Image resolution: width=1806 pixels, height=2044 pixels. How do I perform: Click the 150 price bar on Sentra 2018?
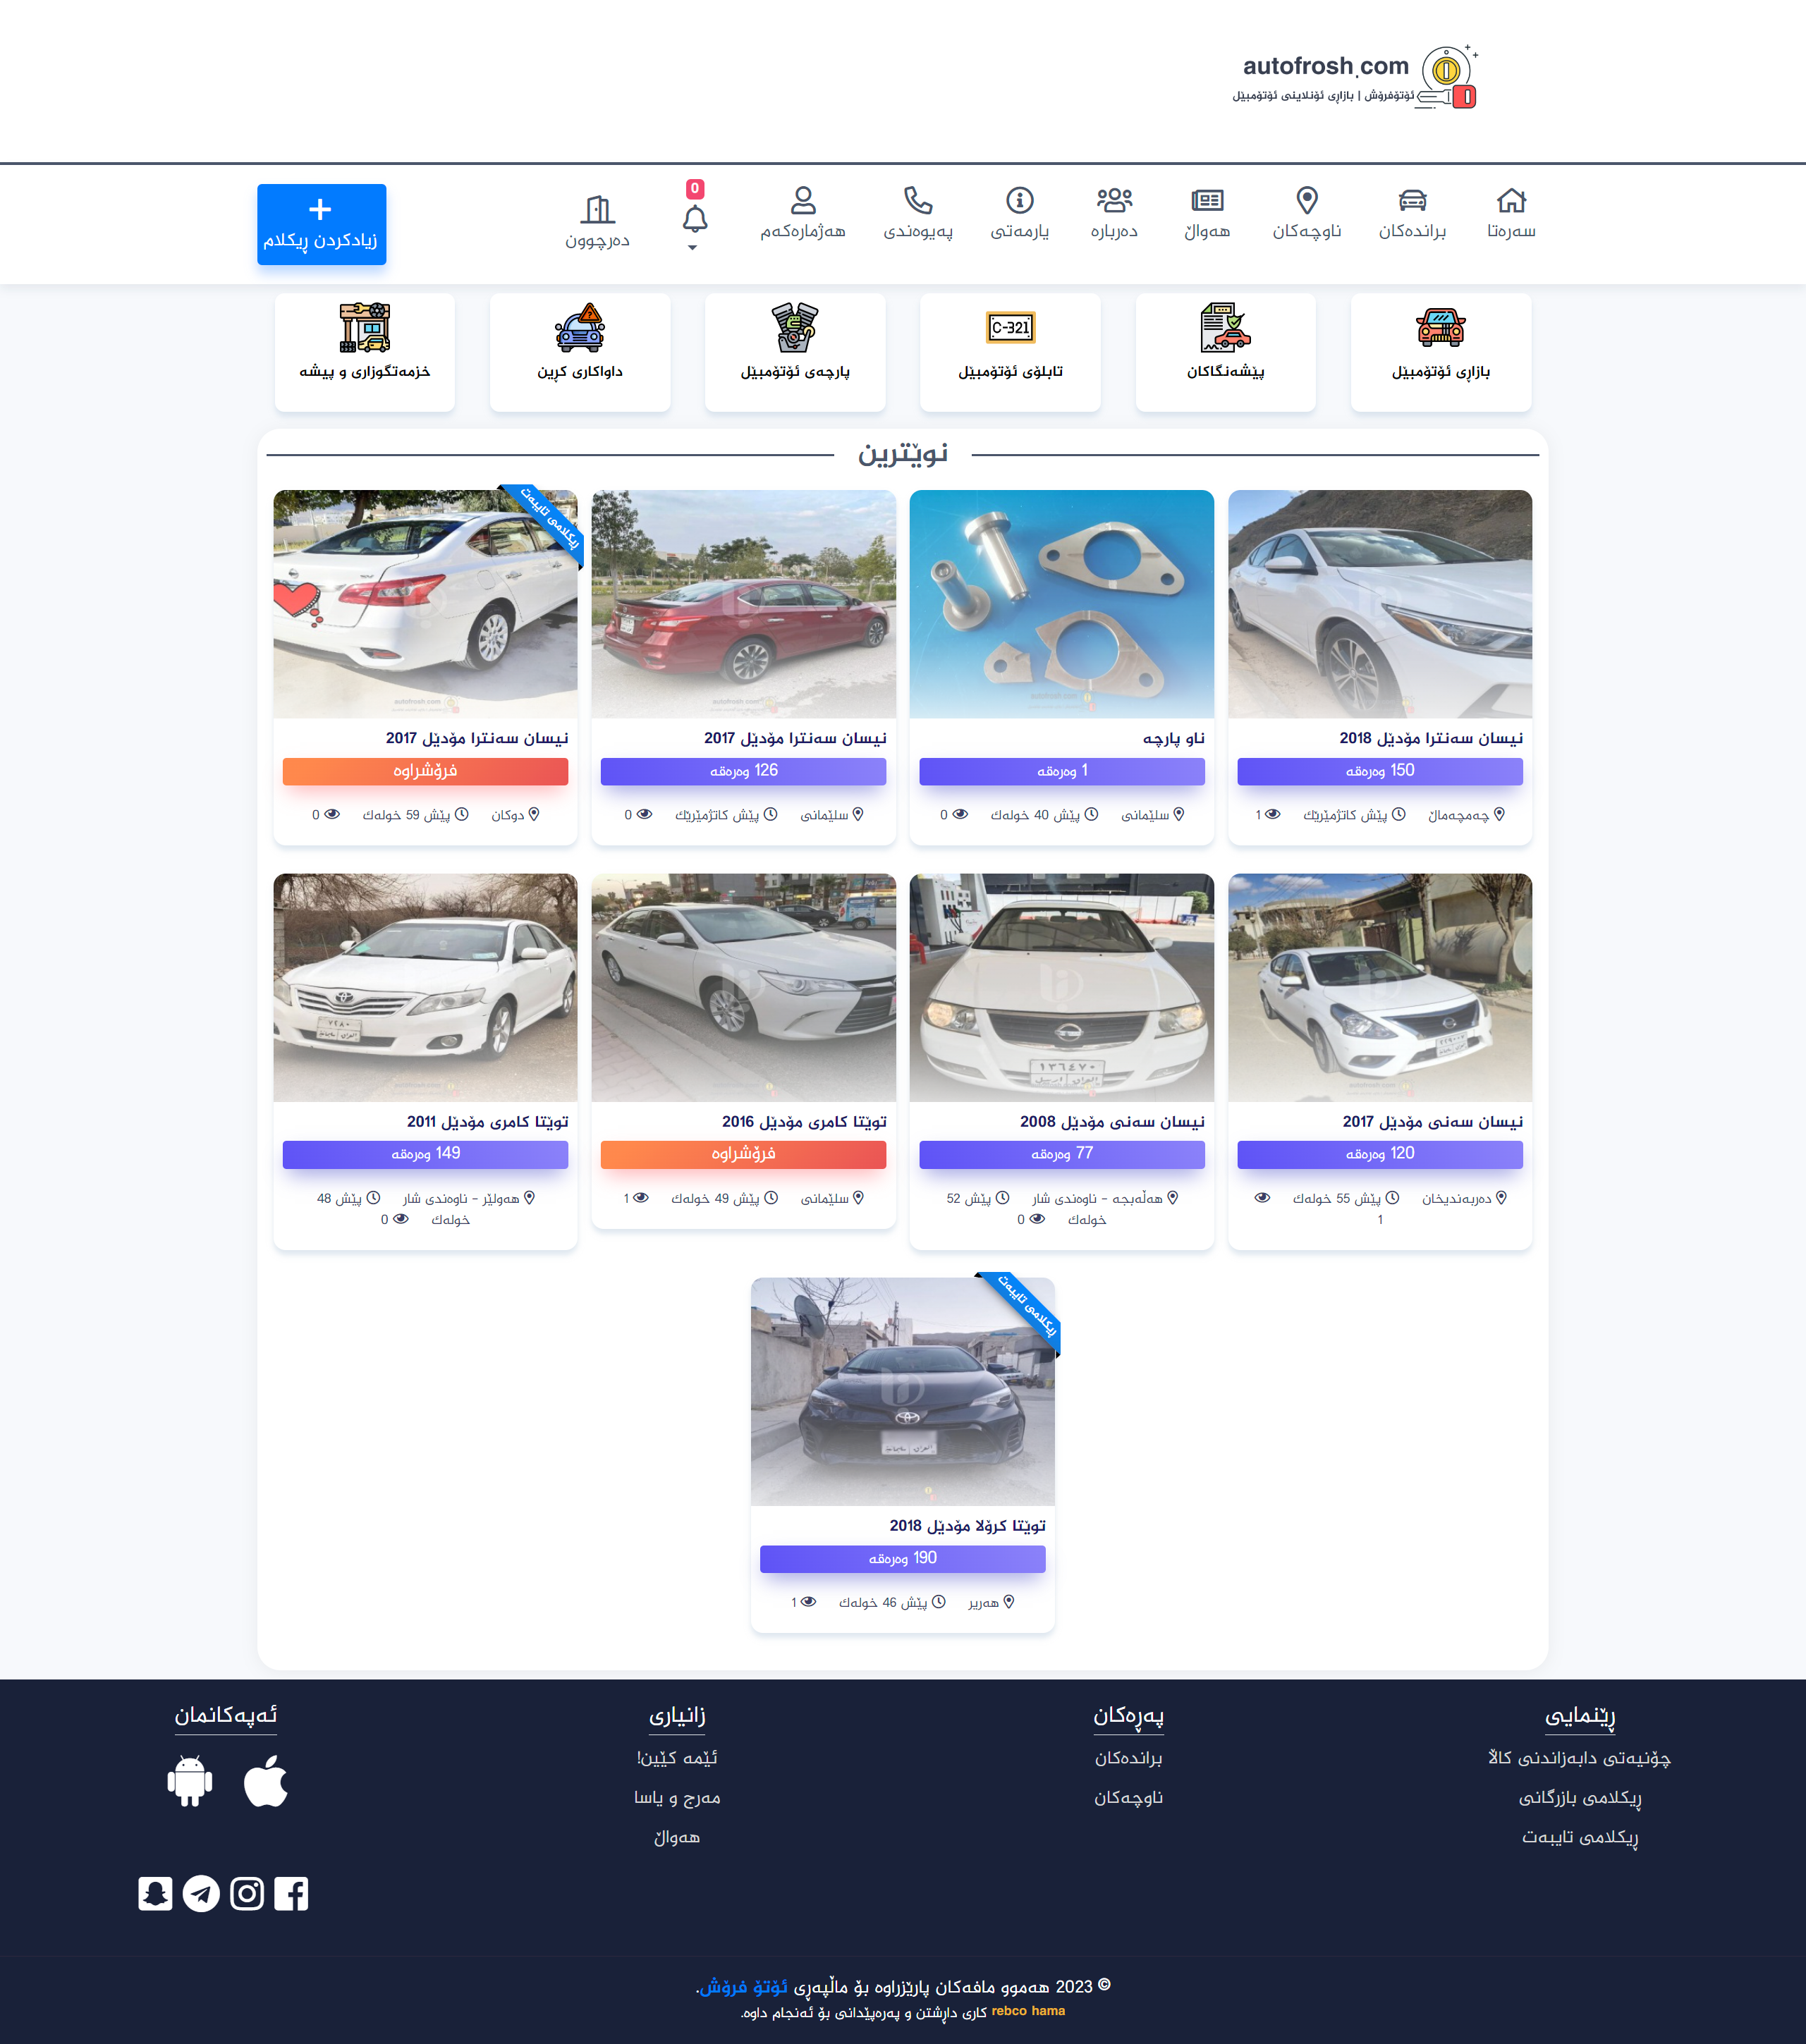[1379, 771]
